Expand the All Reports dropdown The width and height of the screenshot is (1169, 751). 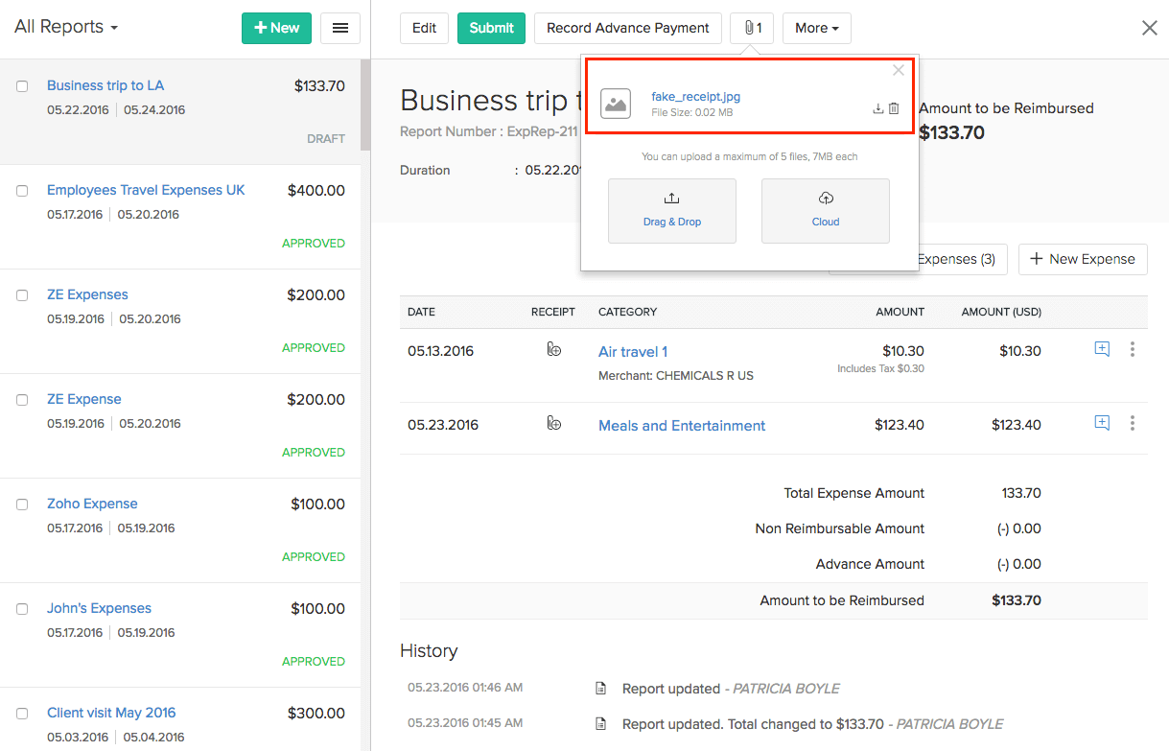66,27
